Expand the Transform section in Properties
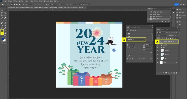This screenshot has height=99, width=187. (127, 34)
